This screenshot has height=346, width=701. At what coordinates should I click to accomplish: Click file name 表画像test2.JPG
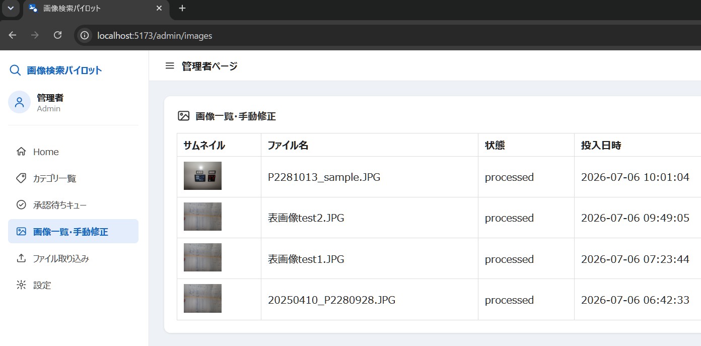coord(306,218)
